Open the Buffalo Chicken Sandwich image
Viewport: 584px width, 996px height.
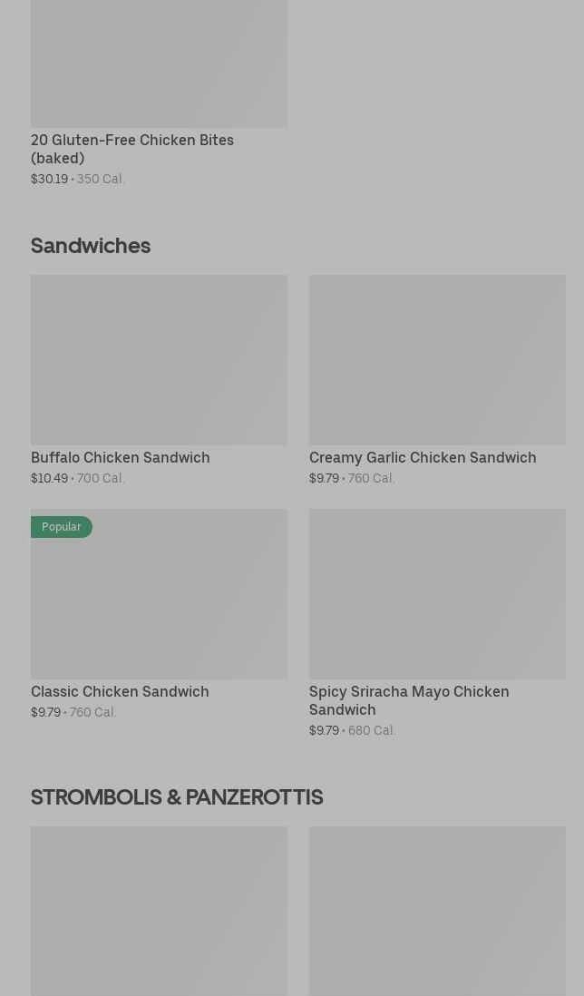(x=159, y=360)
